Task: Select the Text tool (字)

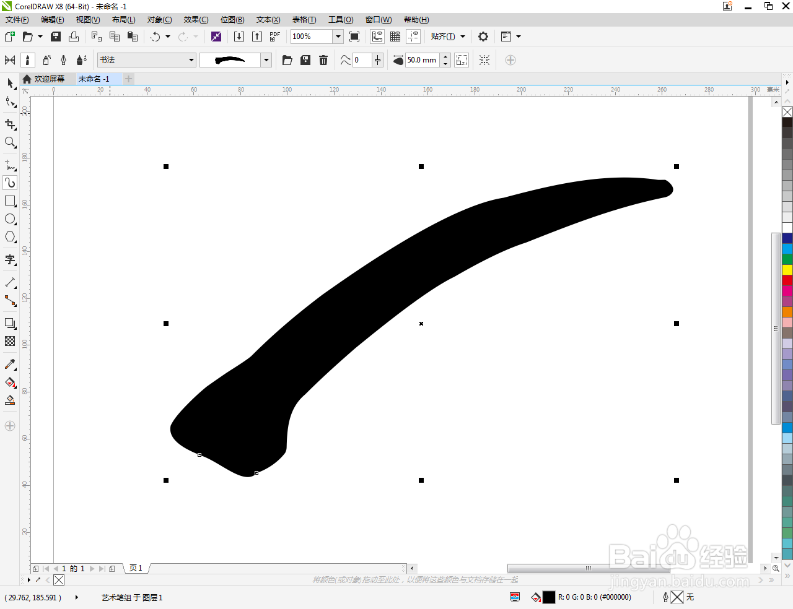Action: tap(10, 260)
